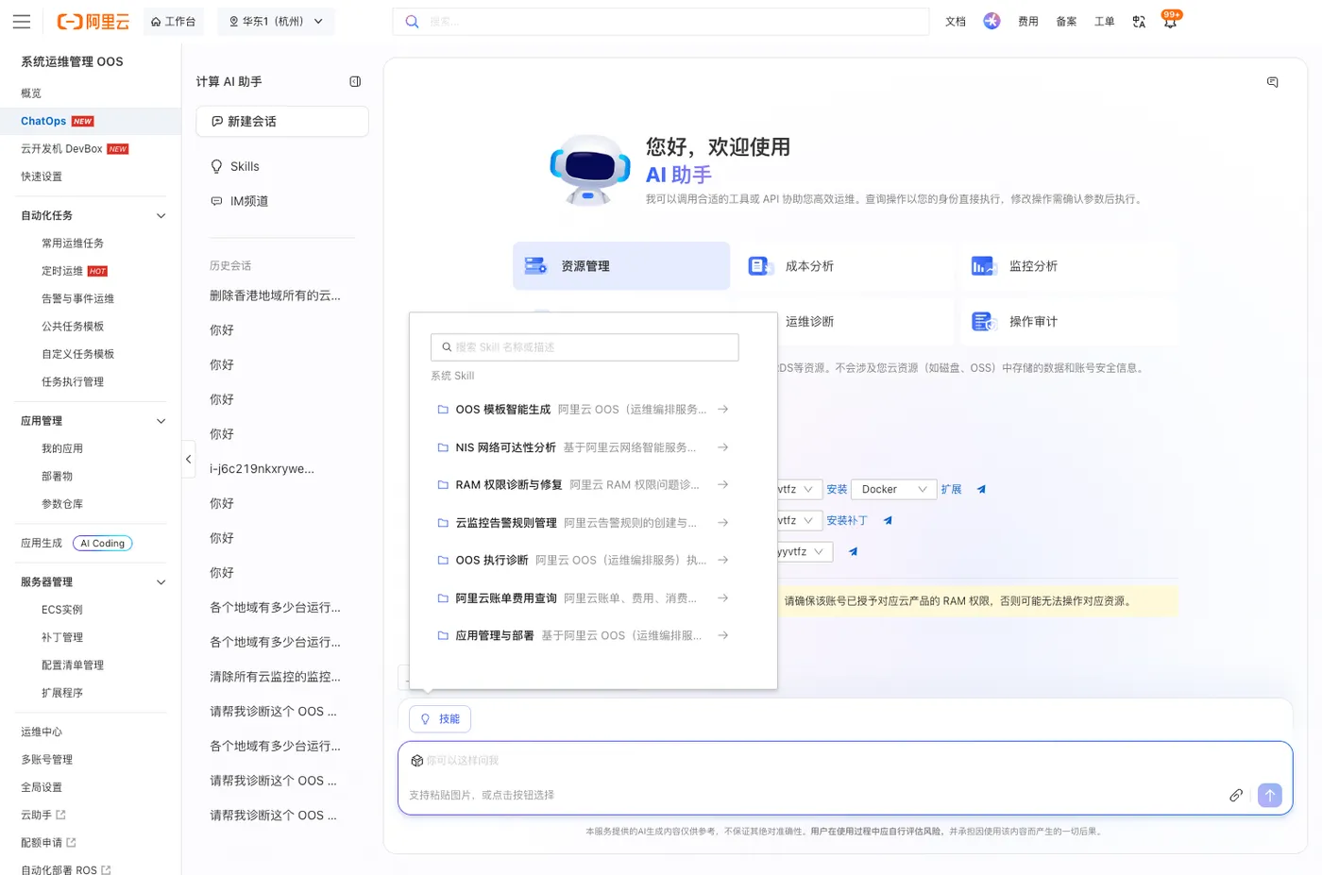Image resolution: width=1322 pixels, height=875 pixels.
Task: Open arrow for RAM 权限诊断与修复 skill
Action: 722,485
